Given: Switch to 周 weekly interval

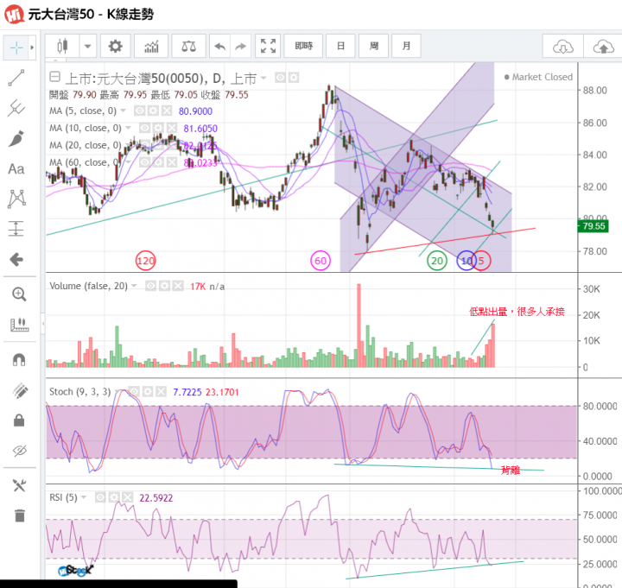Looking at the screenshot, I should pyautogui.click(x=373, y=47).
